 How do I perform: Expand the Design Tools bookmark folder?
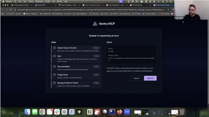pos(125,14)
